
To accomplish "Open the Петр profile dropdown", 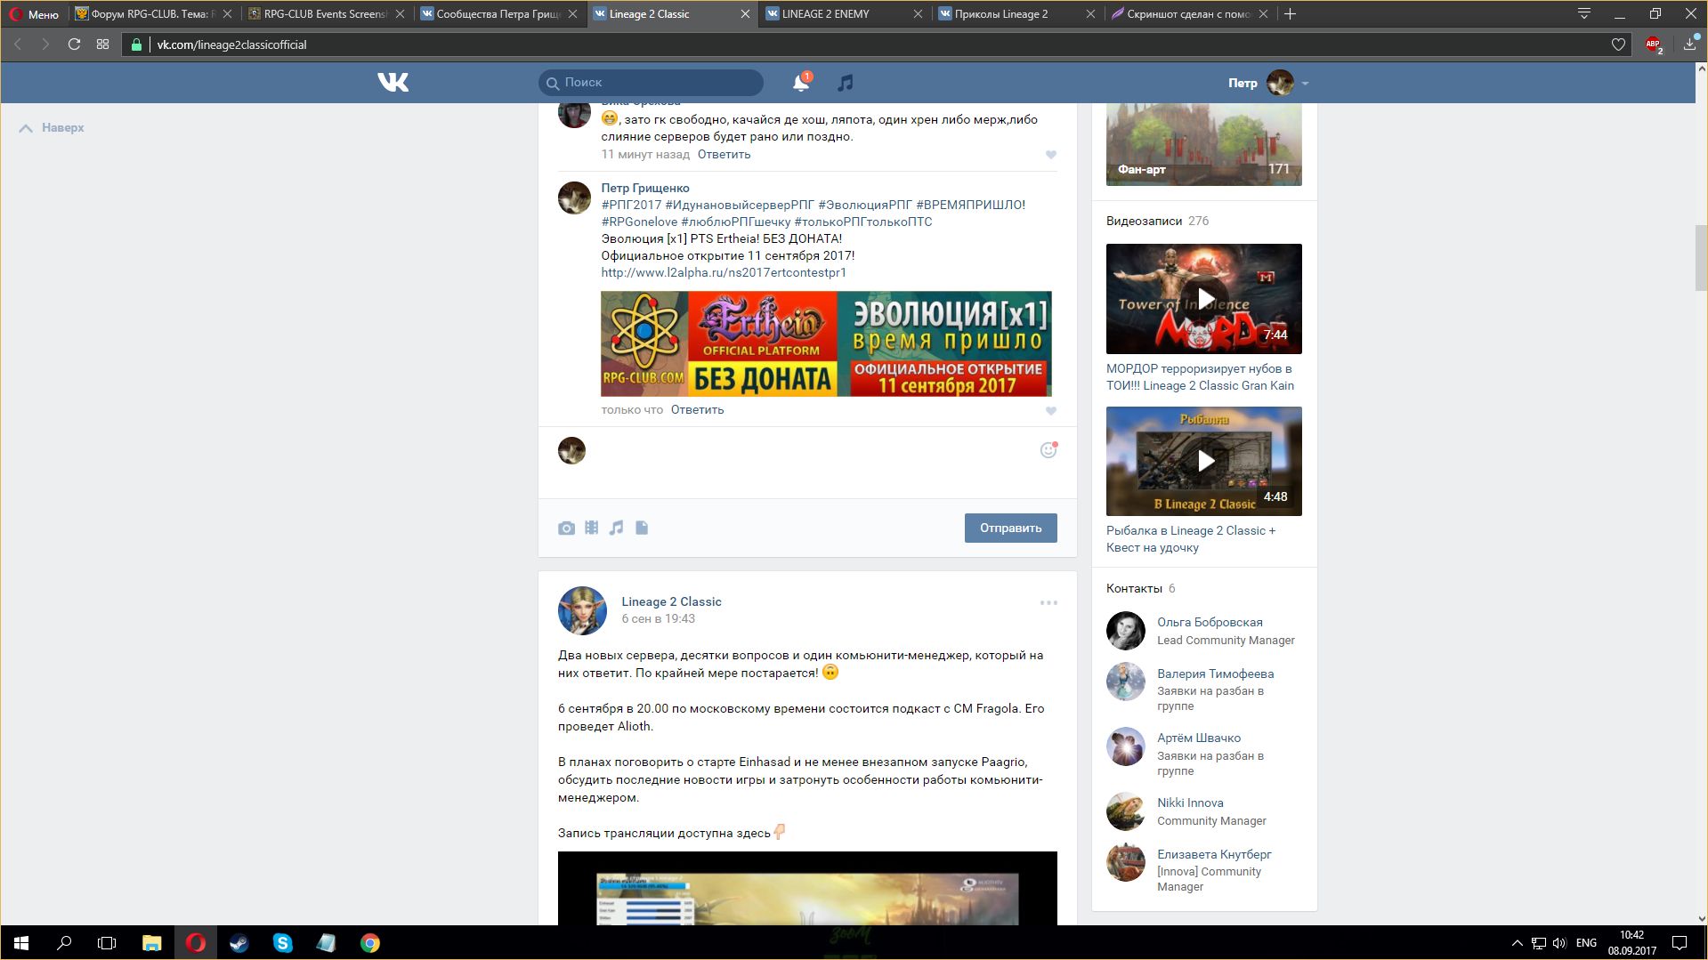I will pos(1268,83).
